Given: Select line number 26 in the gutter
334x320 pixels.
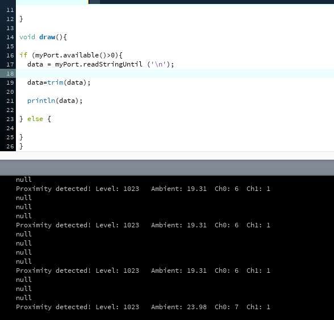Looking at the screenshot, I should (10, 147).
